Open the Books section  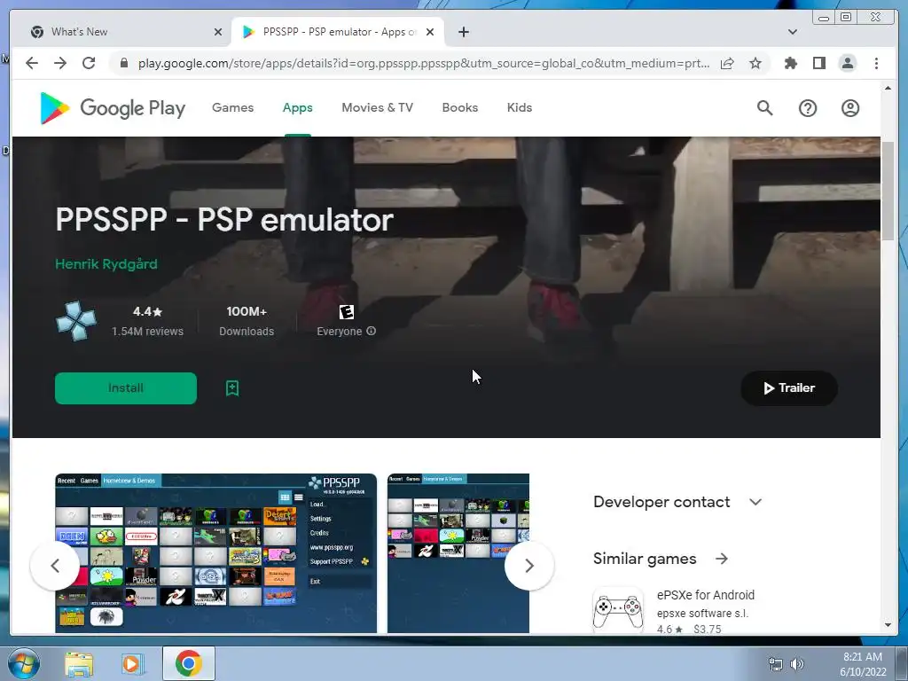pyautogui.click(x=460, y=107)
